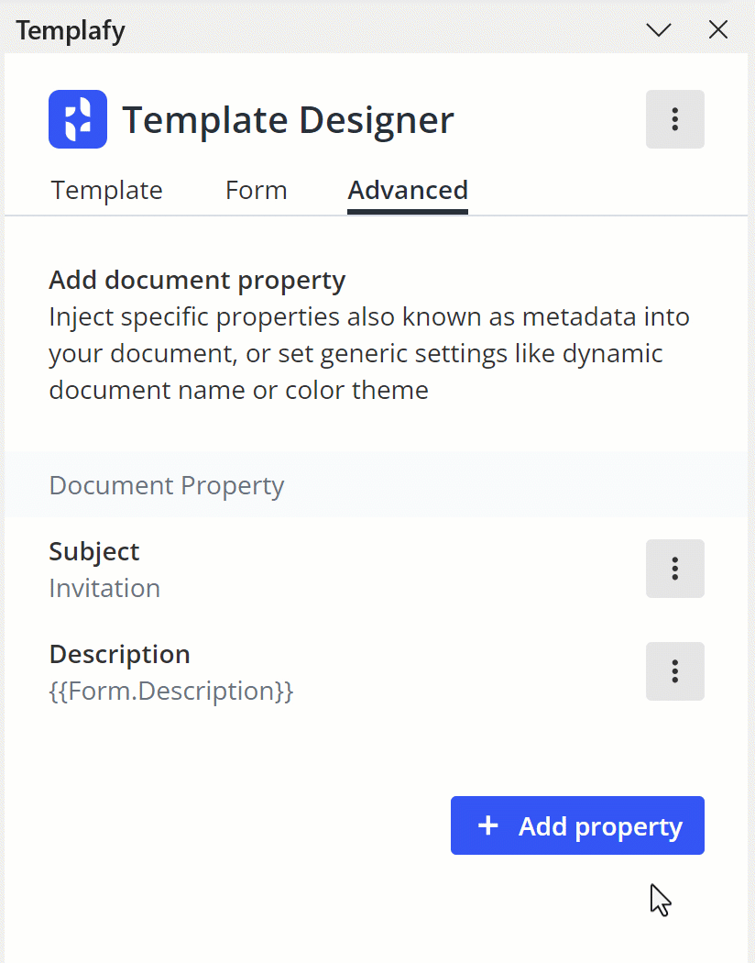Click the Add property button
The height and width of the screenshot is (963, 755).
pos(577,825)
